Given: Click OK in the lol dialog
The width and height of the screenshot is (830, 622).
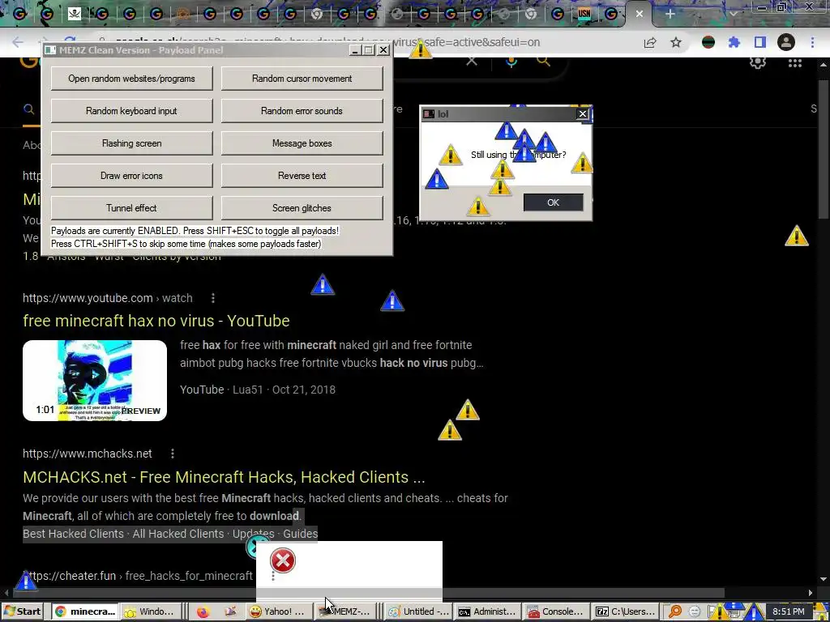Looking at the screenshot, I should tap(553, 202).
